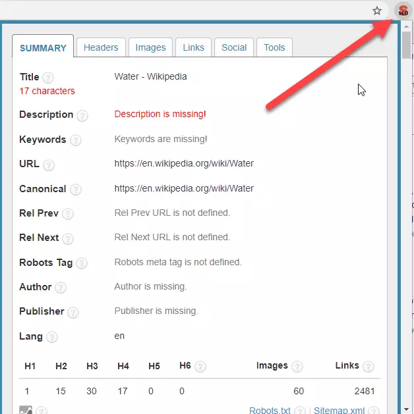Open help icon next to Rel Next
Image resolution: width=414 pixels, height=414 pixels.
click(x=68, y=239)
